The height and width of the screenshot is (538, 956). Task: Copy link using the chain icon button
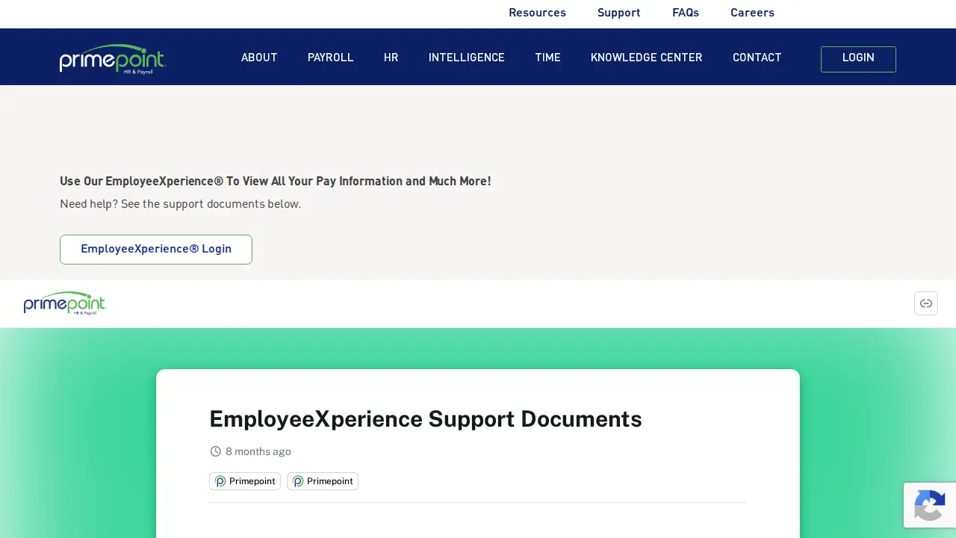pyautogui.click(x=926, y=303)
